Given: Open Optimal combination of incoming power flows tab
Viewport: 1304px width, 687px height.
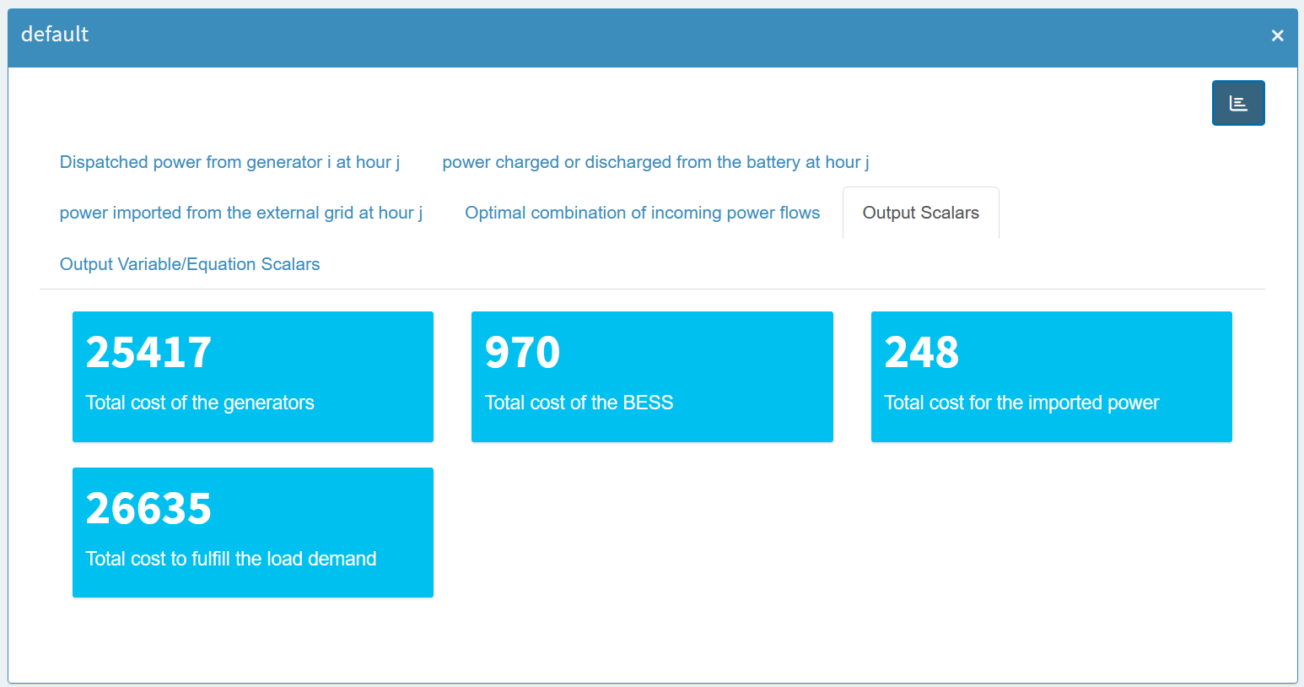Looking at the screenshot, I should coord(642,213).
